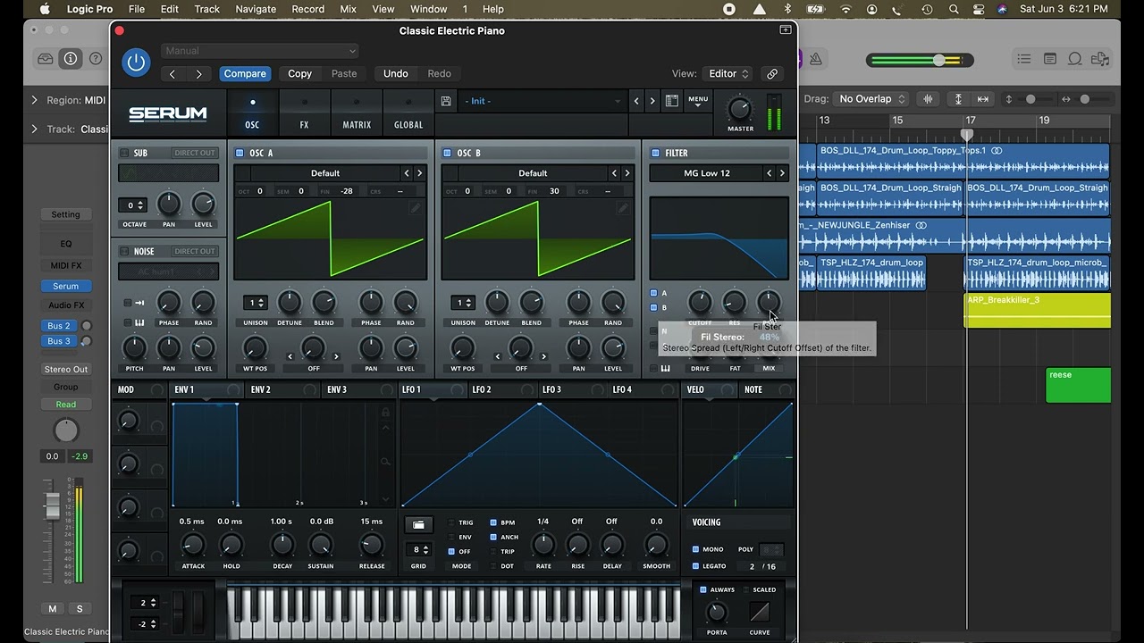Open Logic's Note Pads icon
The image size is (1144, 643).
[1050, 59]
